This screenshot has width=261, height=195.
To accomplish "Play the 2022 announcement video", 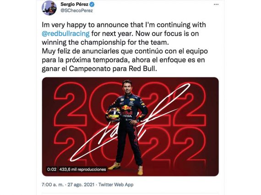I will (130, 126).
